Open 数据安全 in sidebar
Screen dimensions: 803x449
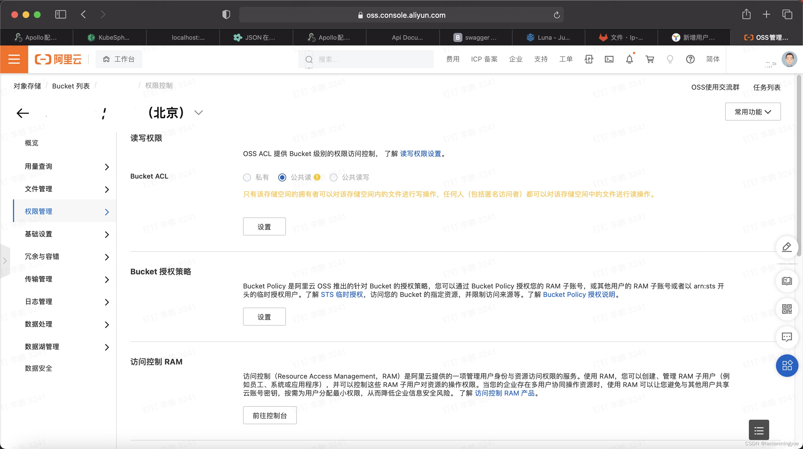pyautogui.click(x=38, y=368)
